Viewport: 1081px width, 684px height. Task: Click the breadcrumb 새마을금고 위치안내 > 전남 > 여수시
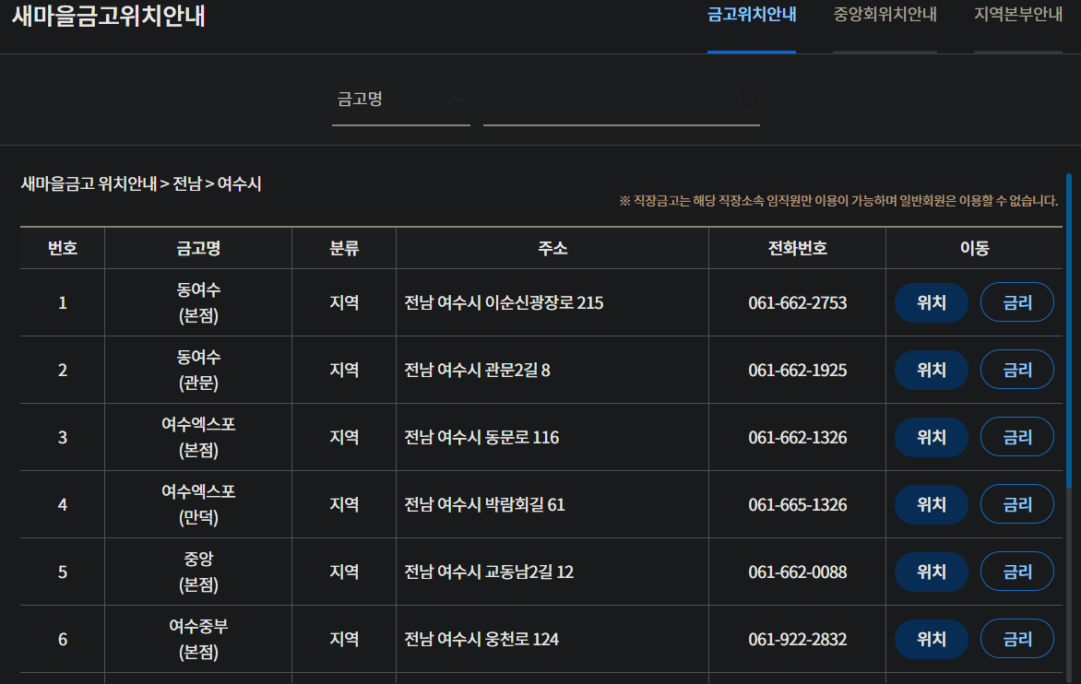tap(141, 184)
